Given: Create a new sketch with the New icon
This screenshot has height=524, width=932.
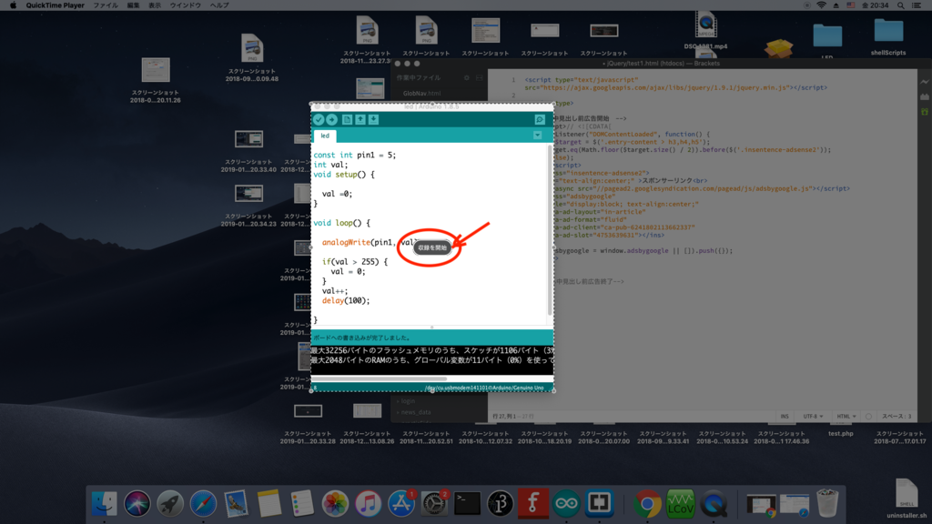Looking at the screenshot, I should click(x=347, y=120).
